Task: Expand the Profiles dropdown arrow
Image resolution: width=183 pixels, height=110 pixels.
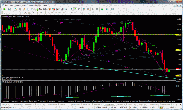Action: pyautogui.click(x=12, y=9)
